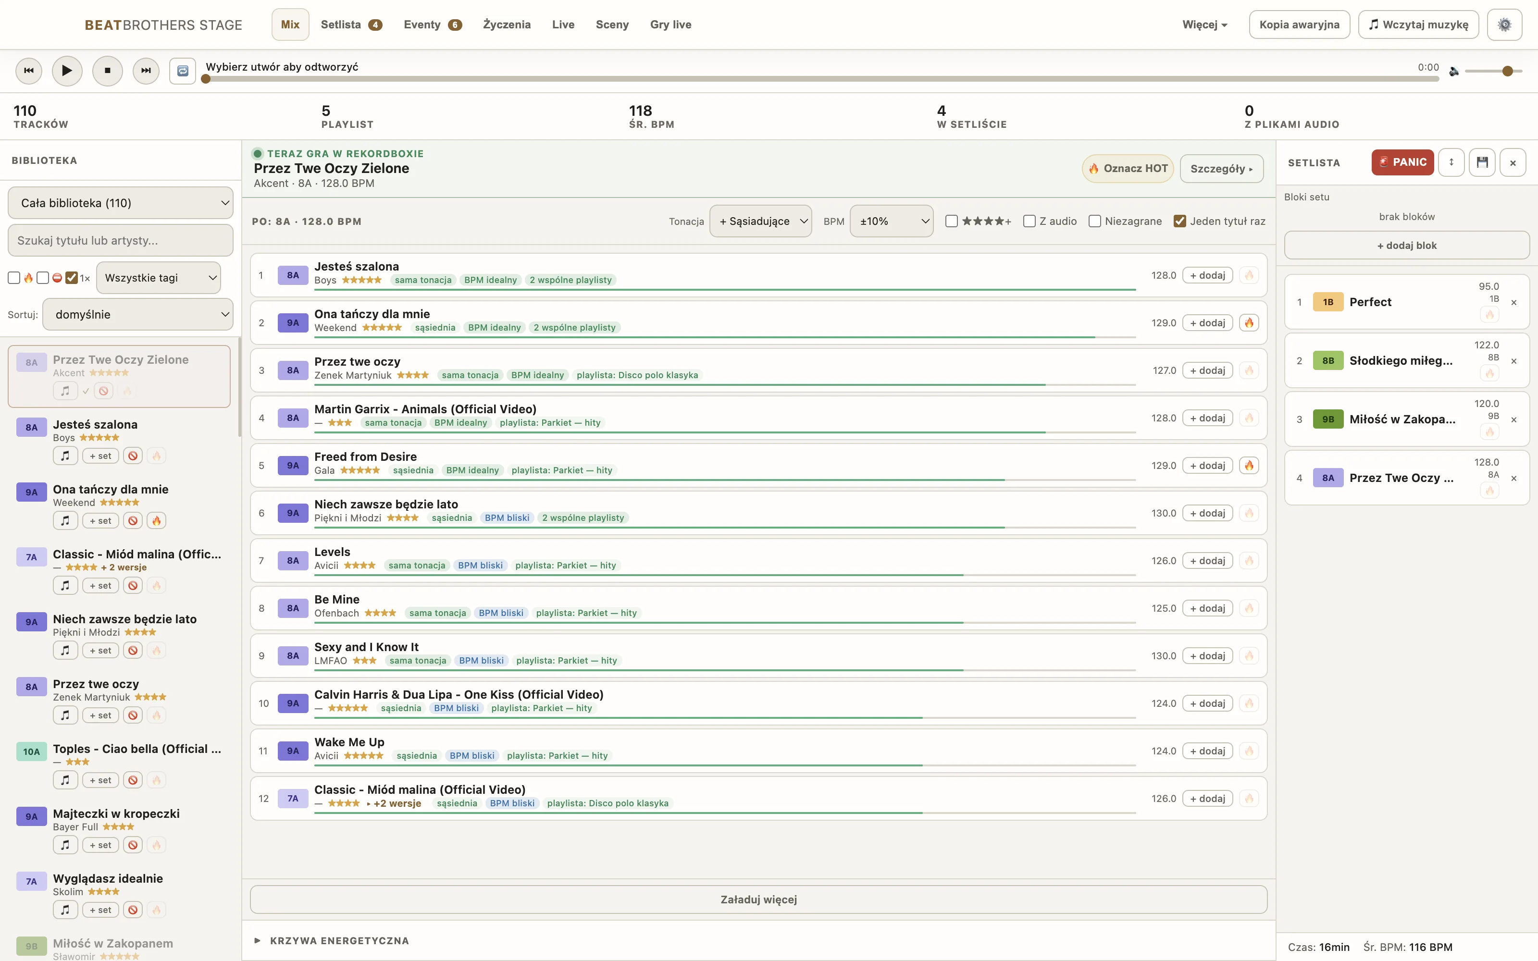Mark Ona tańczy dla mnie suggestion hot

[x=1249, y=323]
